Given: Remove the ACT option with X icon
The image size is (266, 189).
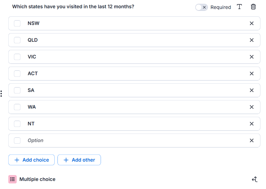Looking at the screenshot, I should click(252, 74).
